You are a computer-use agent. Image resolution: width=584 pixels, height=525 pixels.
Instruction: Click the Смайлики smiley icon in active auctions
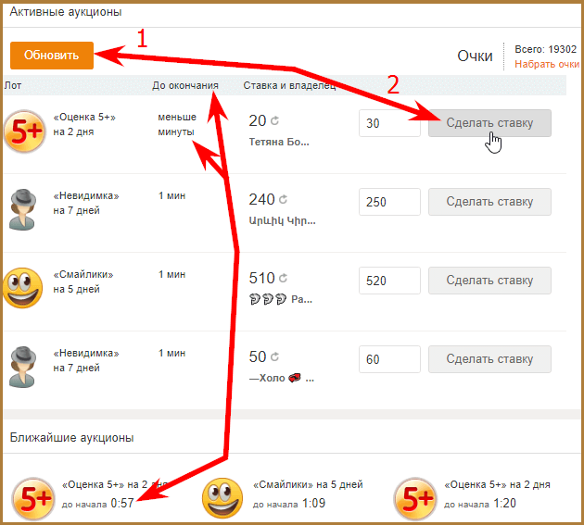coord(23,288)
